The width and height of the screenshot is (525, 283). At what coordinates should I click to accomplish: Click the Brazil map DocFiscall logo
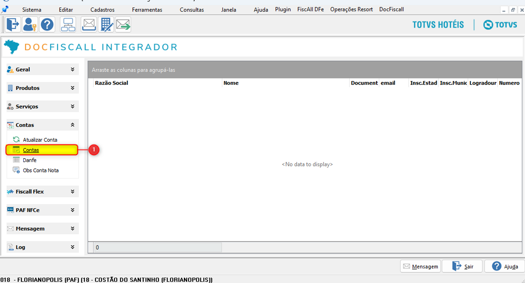12,47
